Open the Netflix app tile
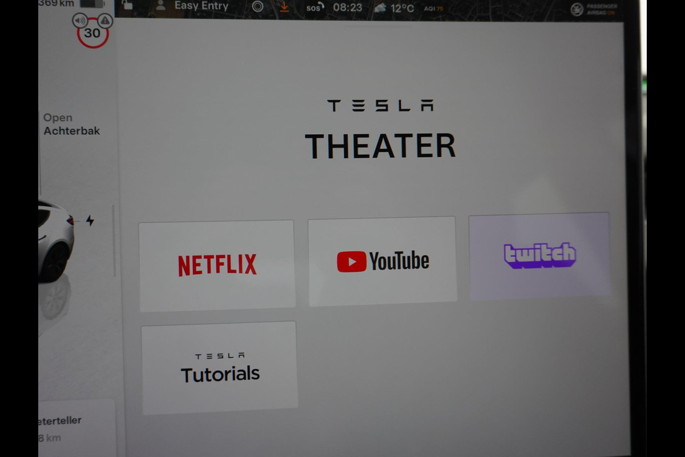 pos(217,265)
